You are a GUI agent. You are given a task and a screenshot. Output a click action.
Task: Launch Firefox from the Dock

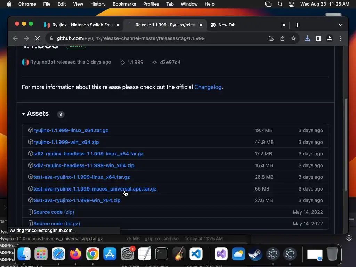click(x=75, y=254)
